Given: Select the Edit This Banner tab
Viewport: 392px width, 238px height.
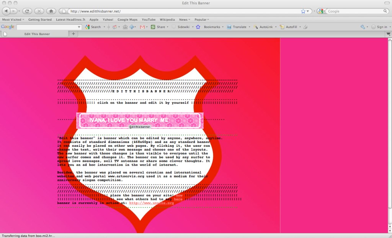Looking at the screenshot, I should (x=37, y=34).
